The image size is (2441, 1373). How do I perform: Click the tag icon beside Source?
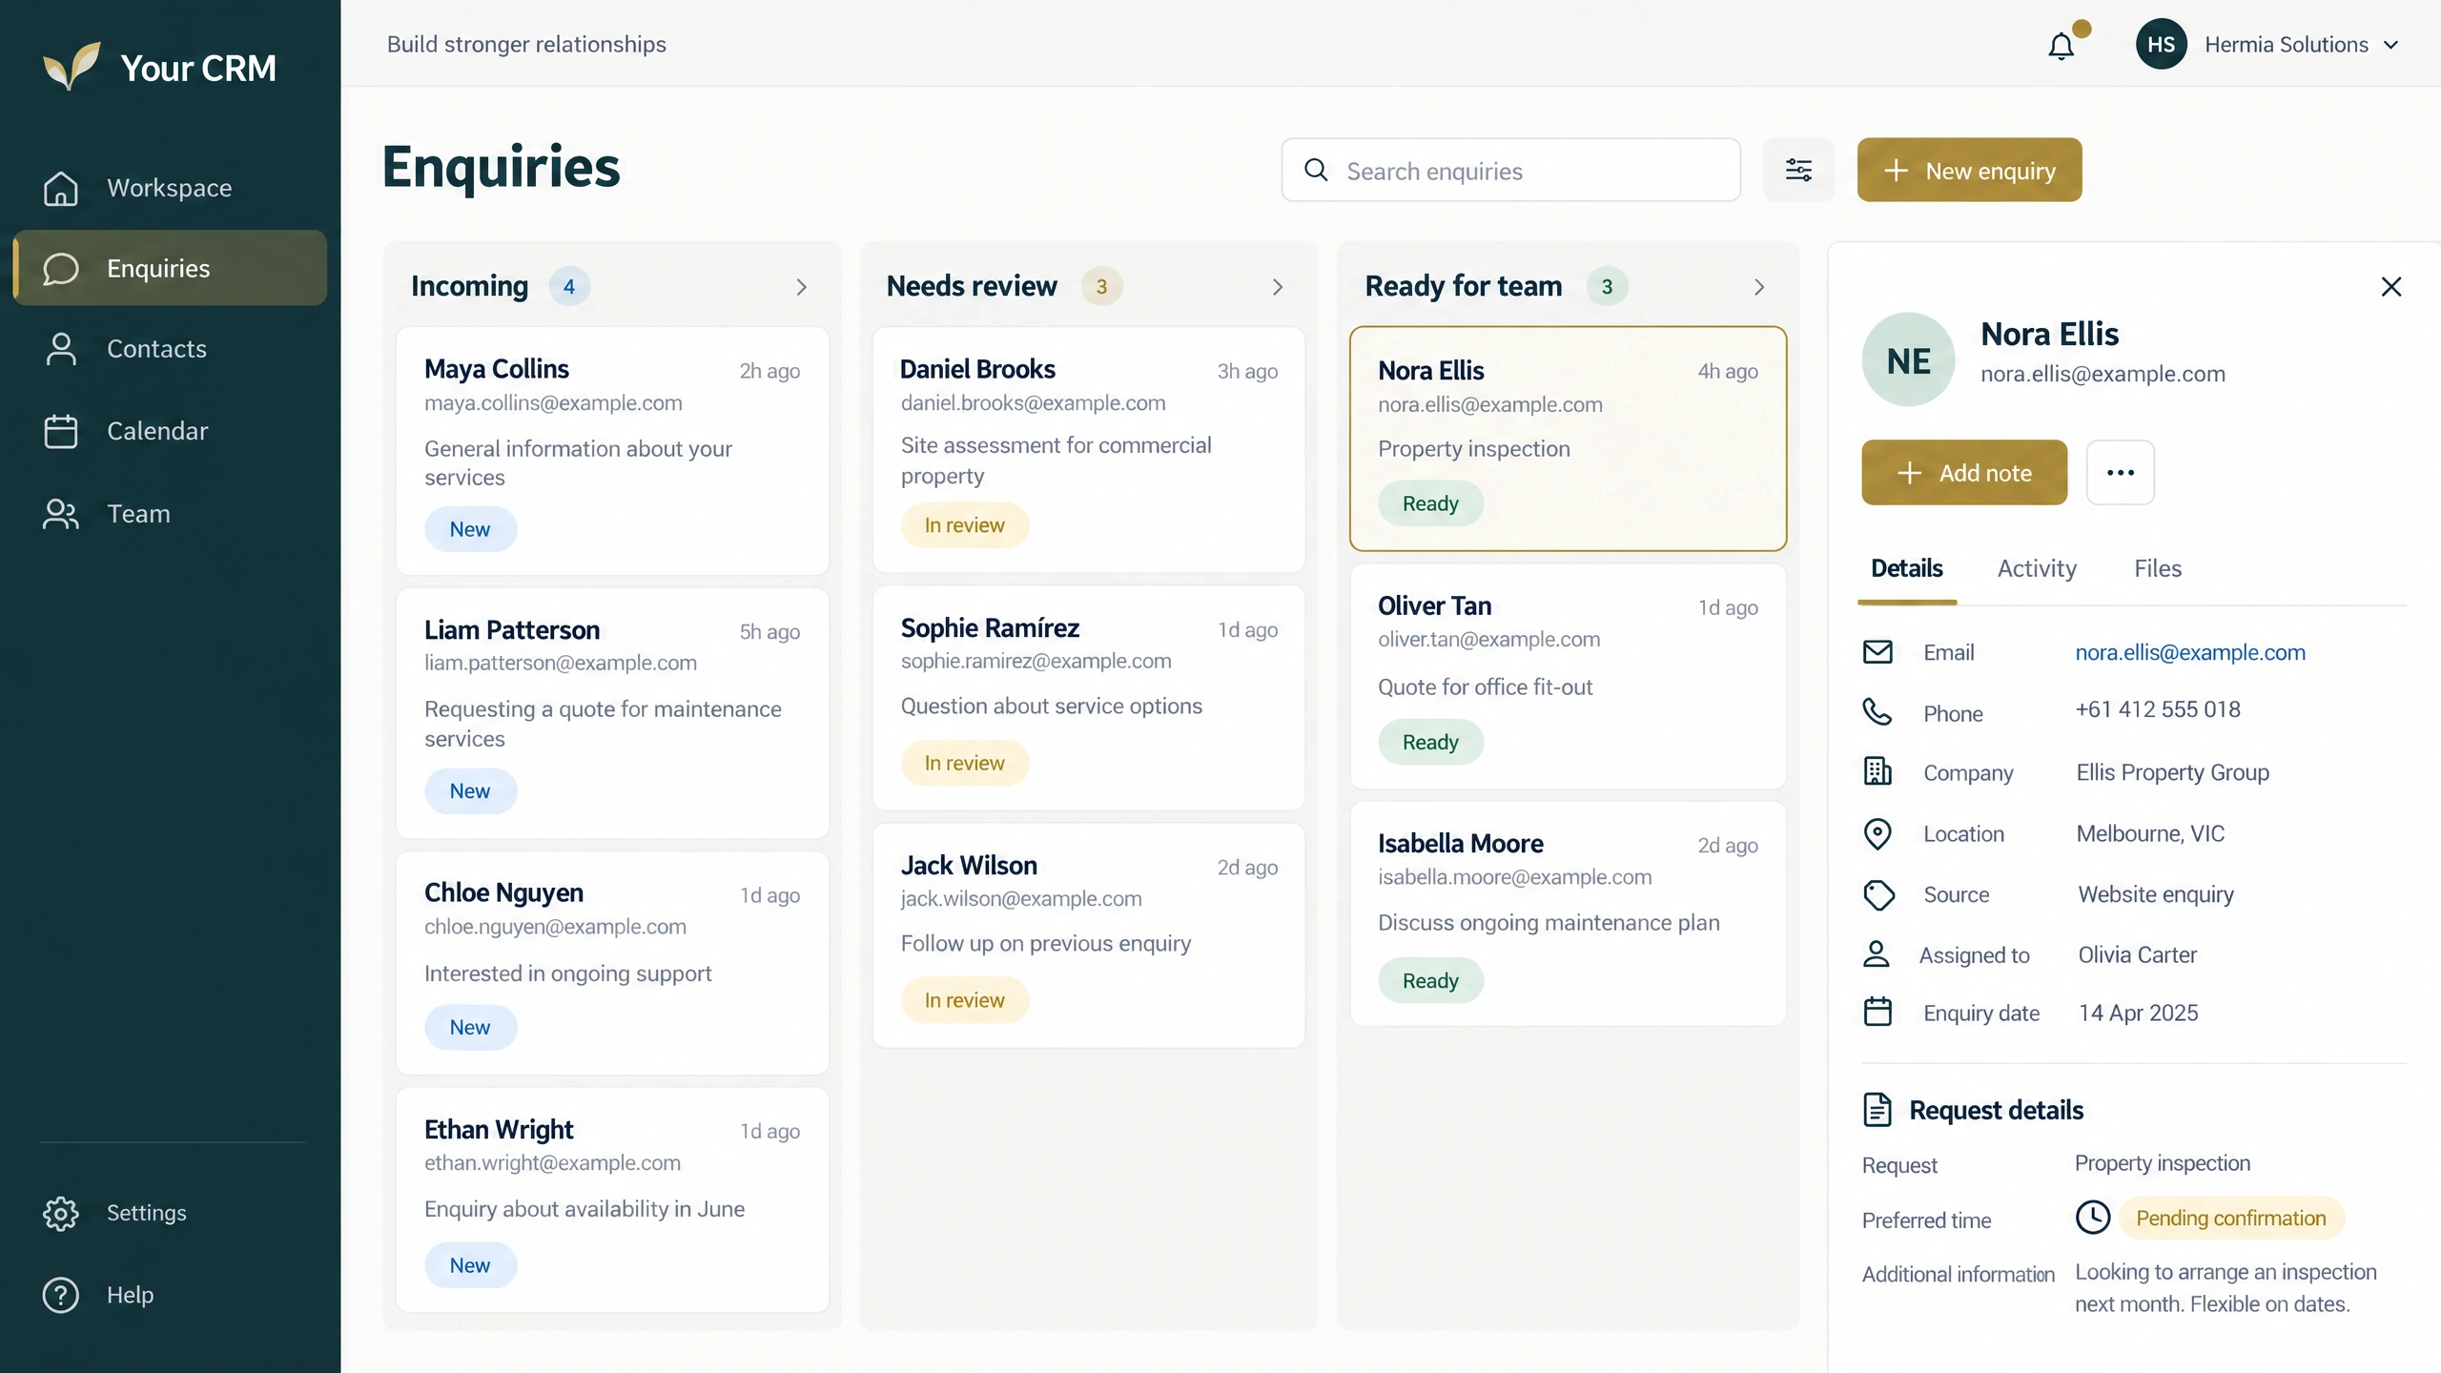tap(1878, 894)
